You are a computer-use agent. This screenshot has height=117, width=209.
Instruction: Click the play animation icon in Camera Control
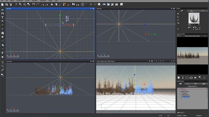[x=195, y=78]
